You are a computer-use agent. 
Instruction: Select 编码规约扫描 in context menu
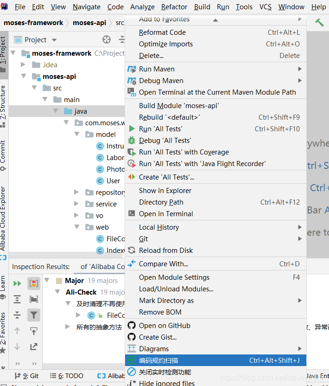(215, 360)
